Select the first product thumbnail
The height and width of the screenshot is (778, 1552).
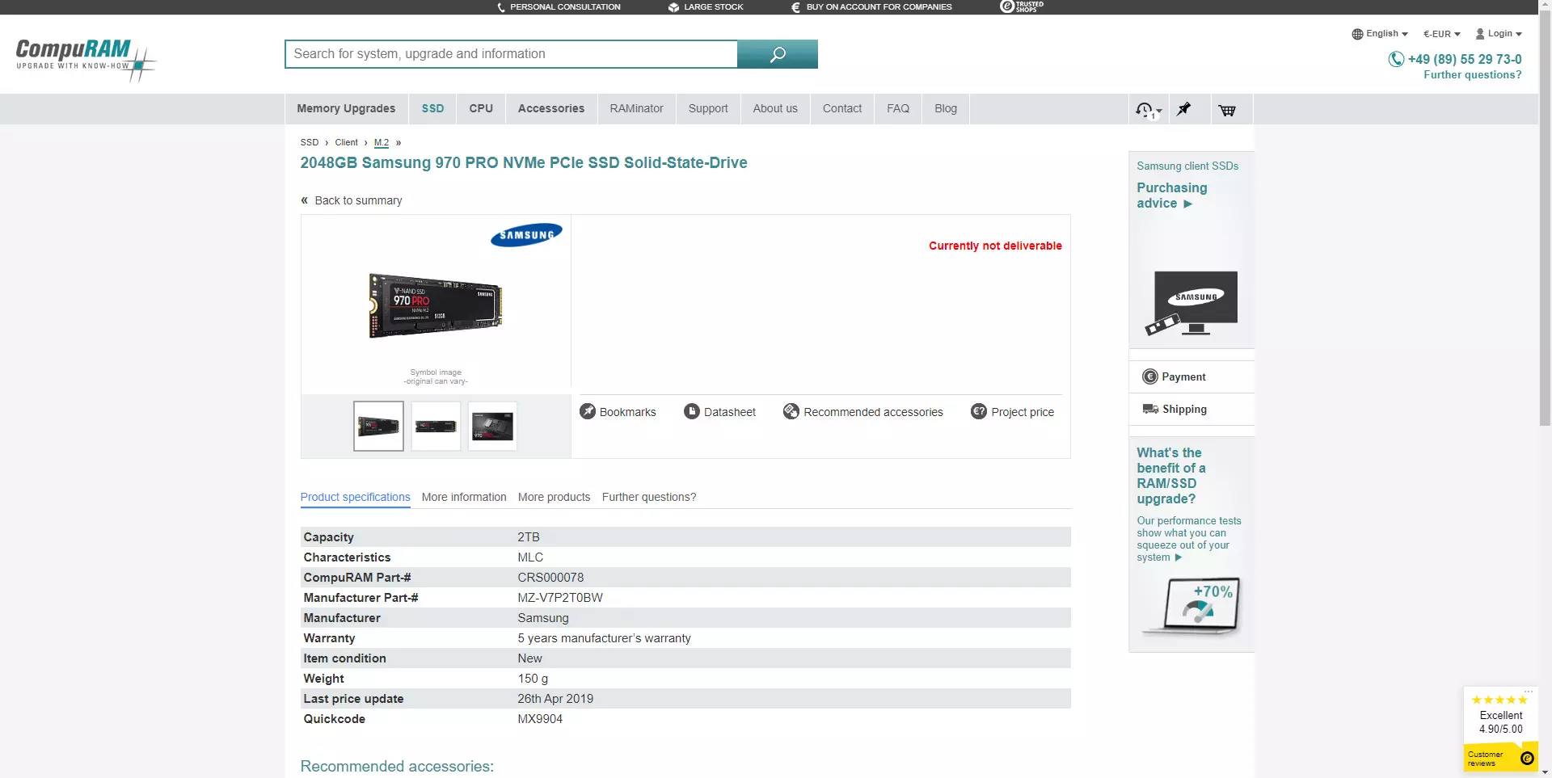pyautogui.click(x=378, y=426)
